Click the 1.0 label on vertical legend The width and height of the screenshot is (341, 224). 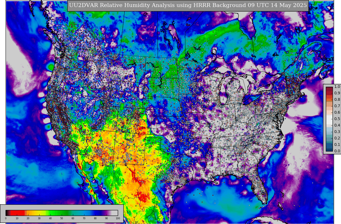click(x=337, y=87)
